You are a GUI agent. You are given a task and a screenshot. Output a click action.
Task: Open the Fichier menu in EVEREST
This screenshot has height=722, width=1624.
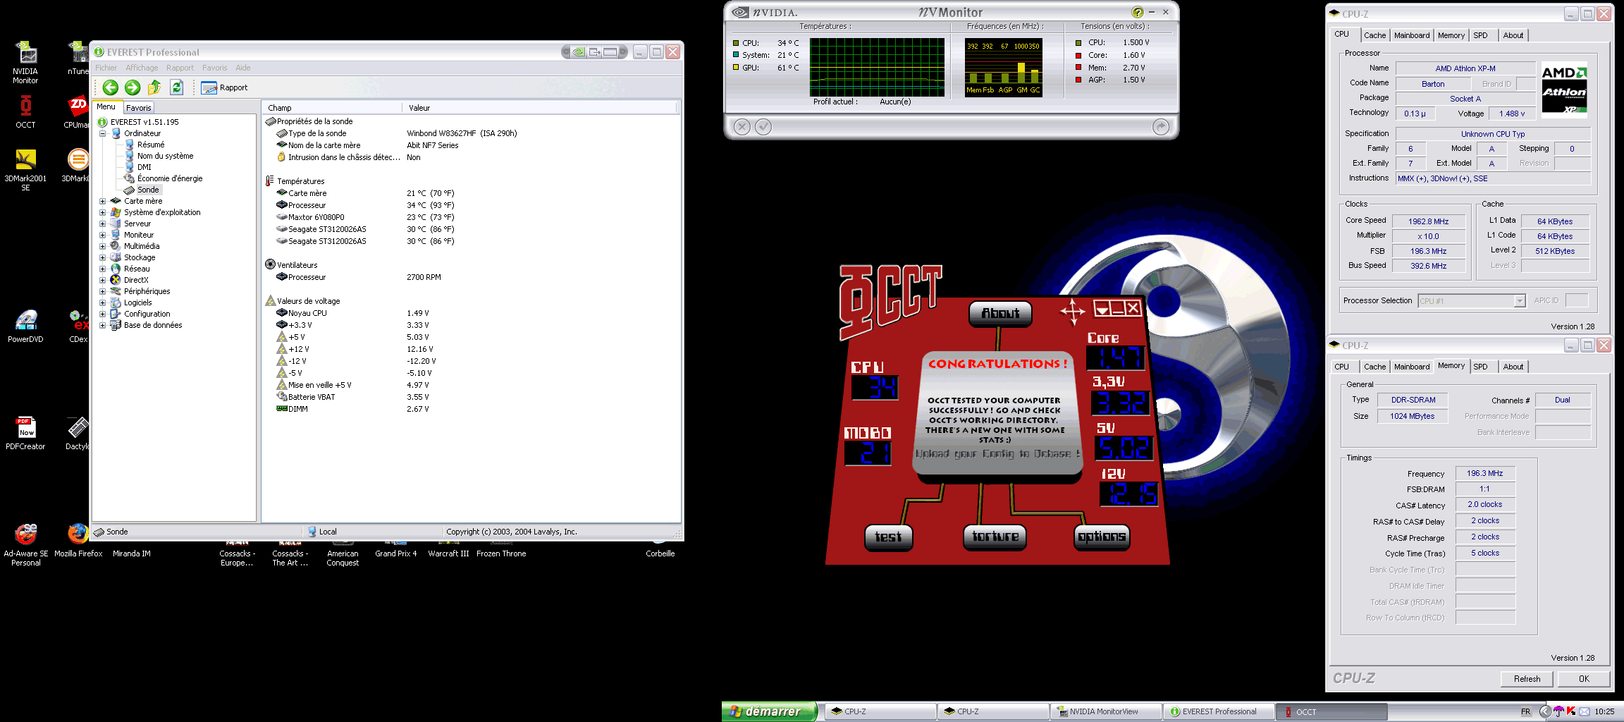(x=106, y=68)
